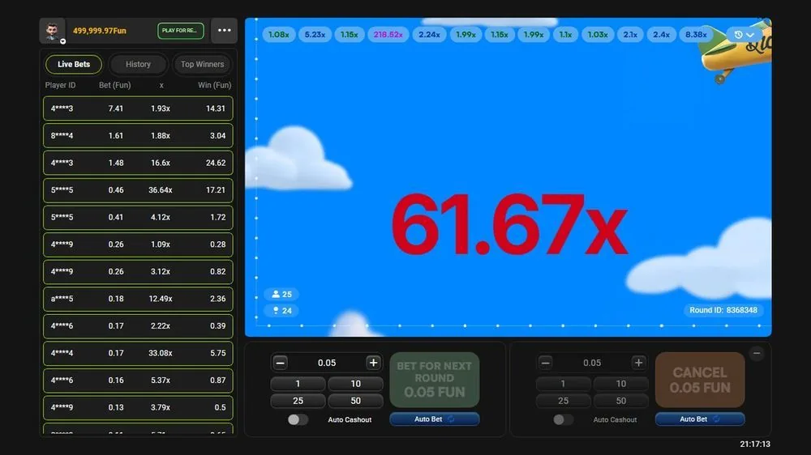Increase right panel bet amount
Image resolution: width=811 pixels, height=455 pixels.
tap(638, 363)
